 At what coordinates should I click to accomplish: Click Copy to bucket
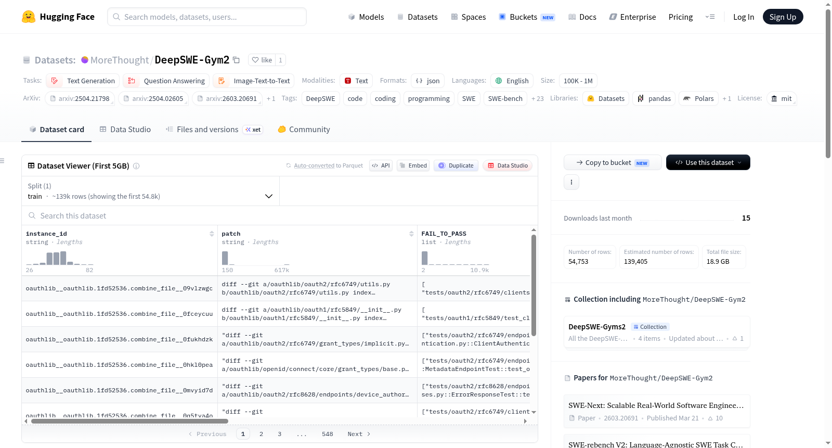click(x=613, y=162)
